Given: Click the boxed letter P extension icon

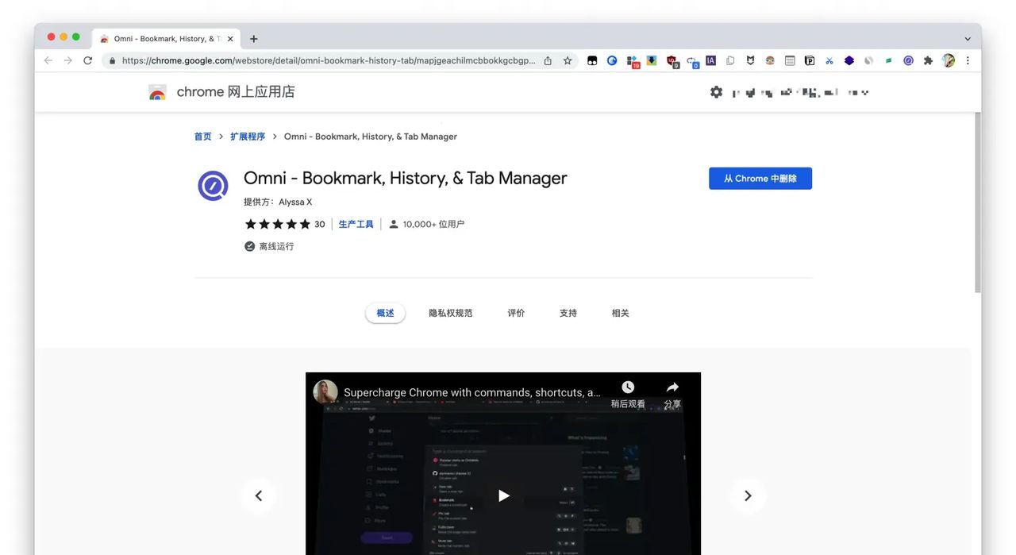Looking at the screenshot, I should tap(810, 60).
